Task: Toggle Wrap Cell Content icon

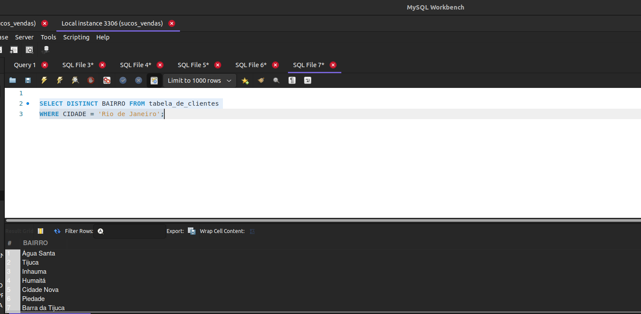Action: click(x=252, y=231)
